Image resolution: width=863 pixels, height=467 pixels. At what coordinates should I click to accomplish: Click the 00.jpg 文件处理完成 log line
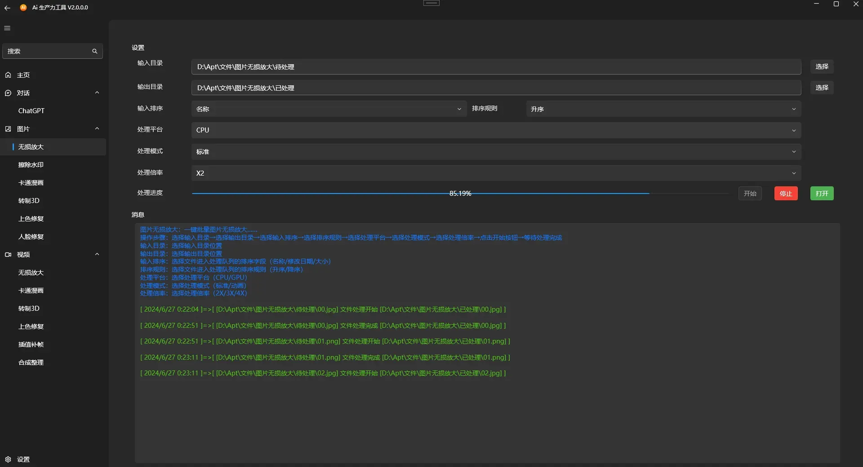pyautogui.click(x=323, y=326)
